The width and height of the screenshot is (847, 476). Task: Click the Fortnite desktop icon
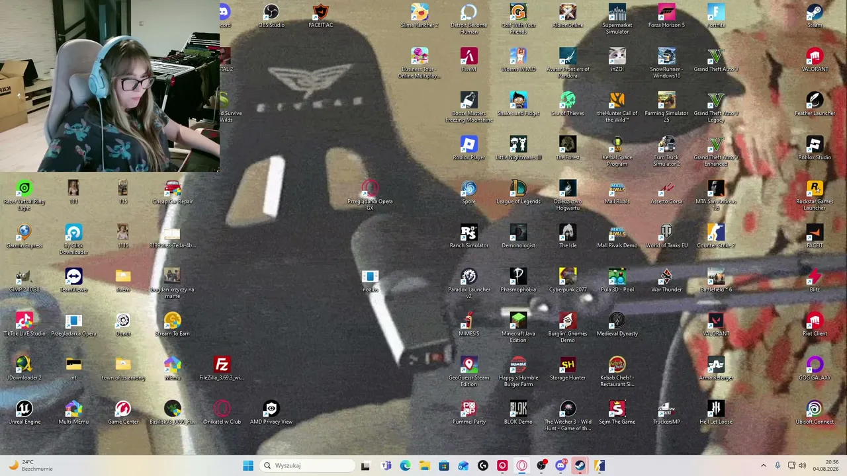click(715, 16)
